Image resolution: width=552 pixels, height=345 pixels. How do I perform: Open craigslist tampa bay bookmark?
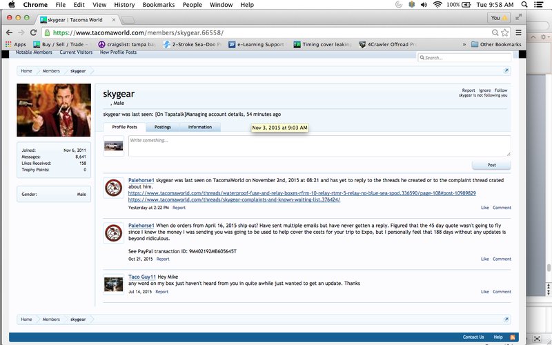(x=127, y=44)
